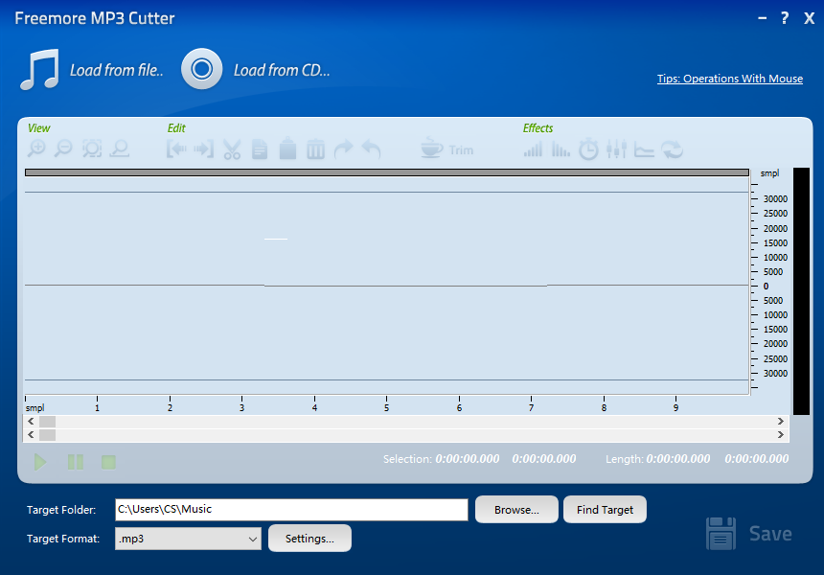Click Load from file music note icon

coord(39,70)
